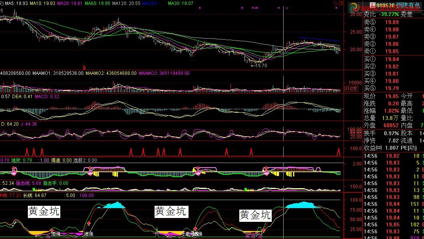Click the MA30: 18.07 label
The image size is (424, 239).
pyautogui.click(x=181, y=3)
